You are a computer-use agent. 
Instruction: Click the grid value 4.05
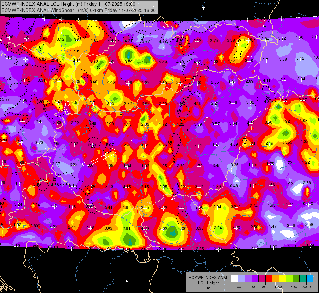pos(109,165)
